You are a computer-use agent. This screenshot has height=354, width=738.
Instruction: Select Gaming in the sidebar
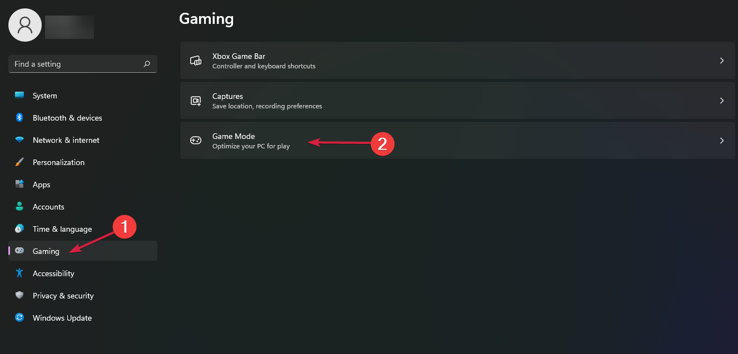click(x=46, y=251)
